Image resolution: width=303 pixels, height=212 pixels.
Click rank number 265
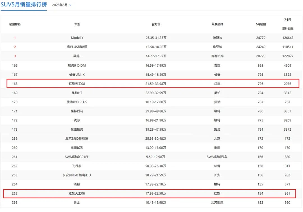click(x=15, y=193)
